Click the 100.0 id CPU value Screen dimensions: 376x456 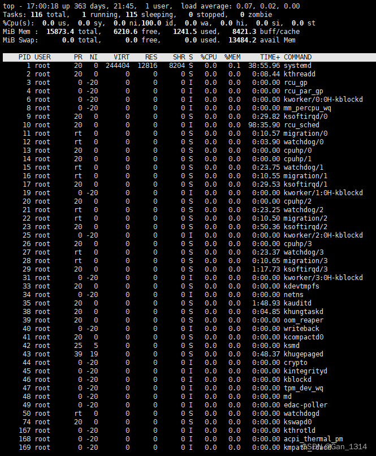[151, 23]
